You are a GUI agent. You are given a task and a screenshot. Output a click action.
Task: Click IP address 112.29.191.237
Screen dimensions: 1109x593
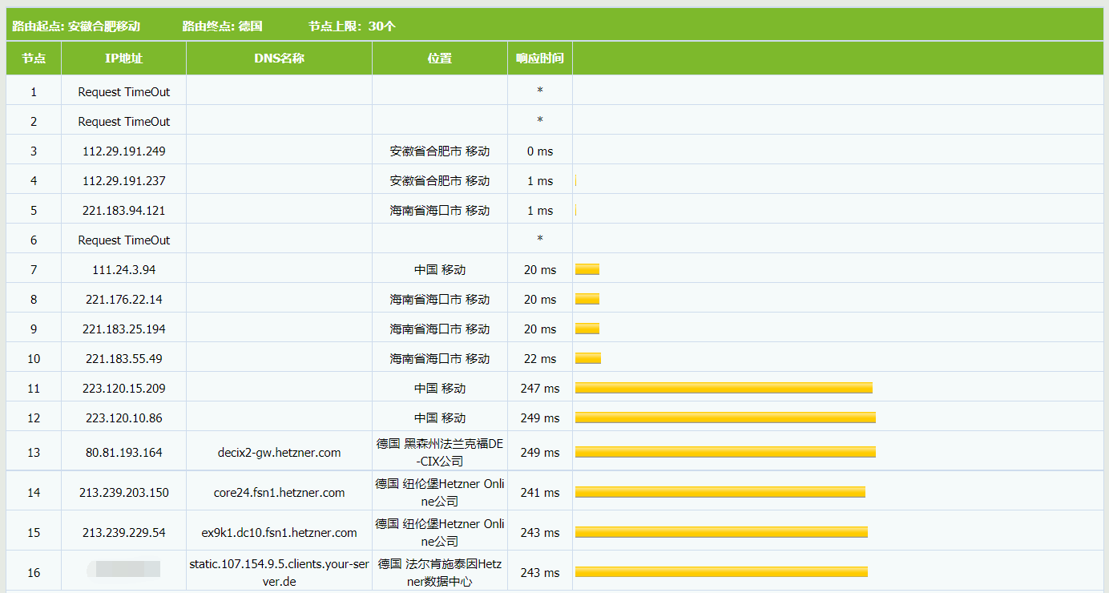(x=124, y=180)
